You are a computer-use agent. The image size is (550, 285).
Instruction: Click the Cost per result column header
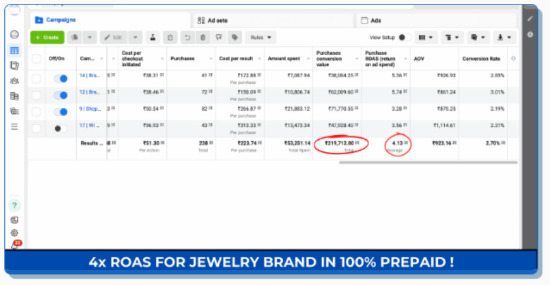(x=236, y=58)
